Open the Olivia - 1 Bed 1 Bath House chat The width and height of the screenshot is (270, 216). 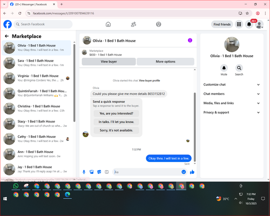tap(37, 48)
